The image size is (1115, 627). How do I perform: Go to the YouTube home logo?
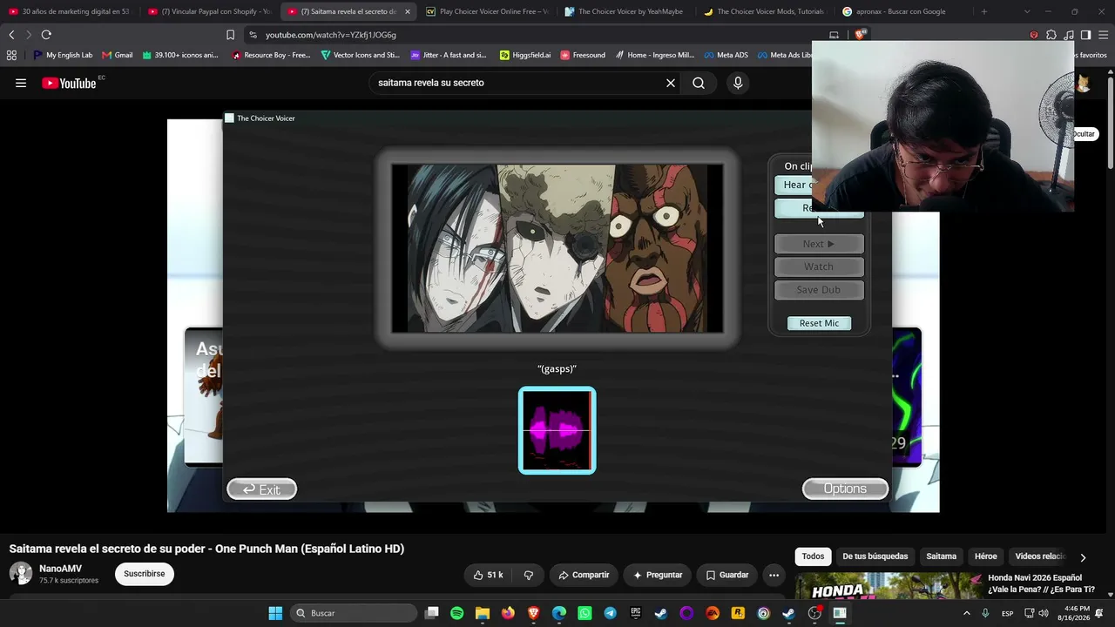[x=69, y=83]
